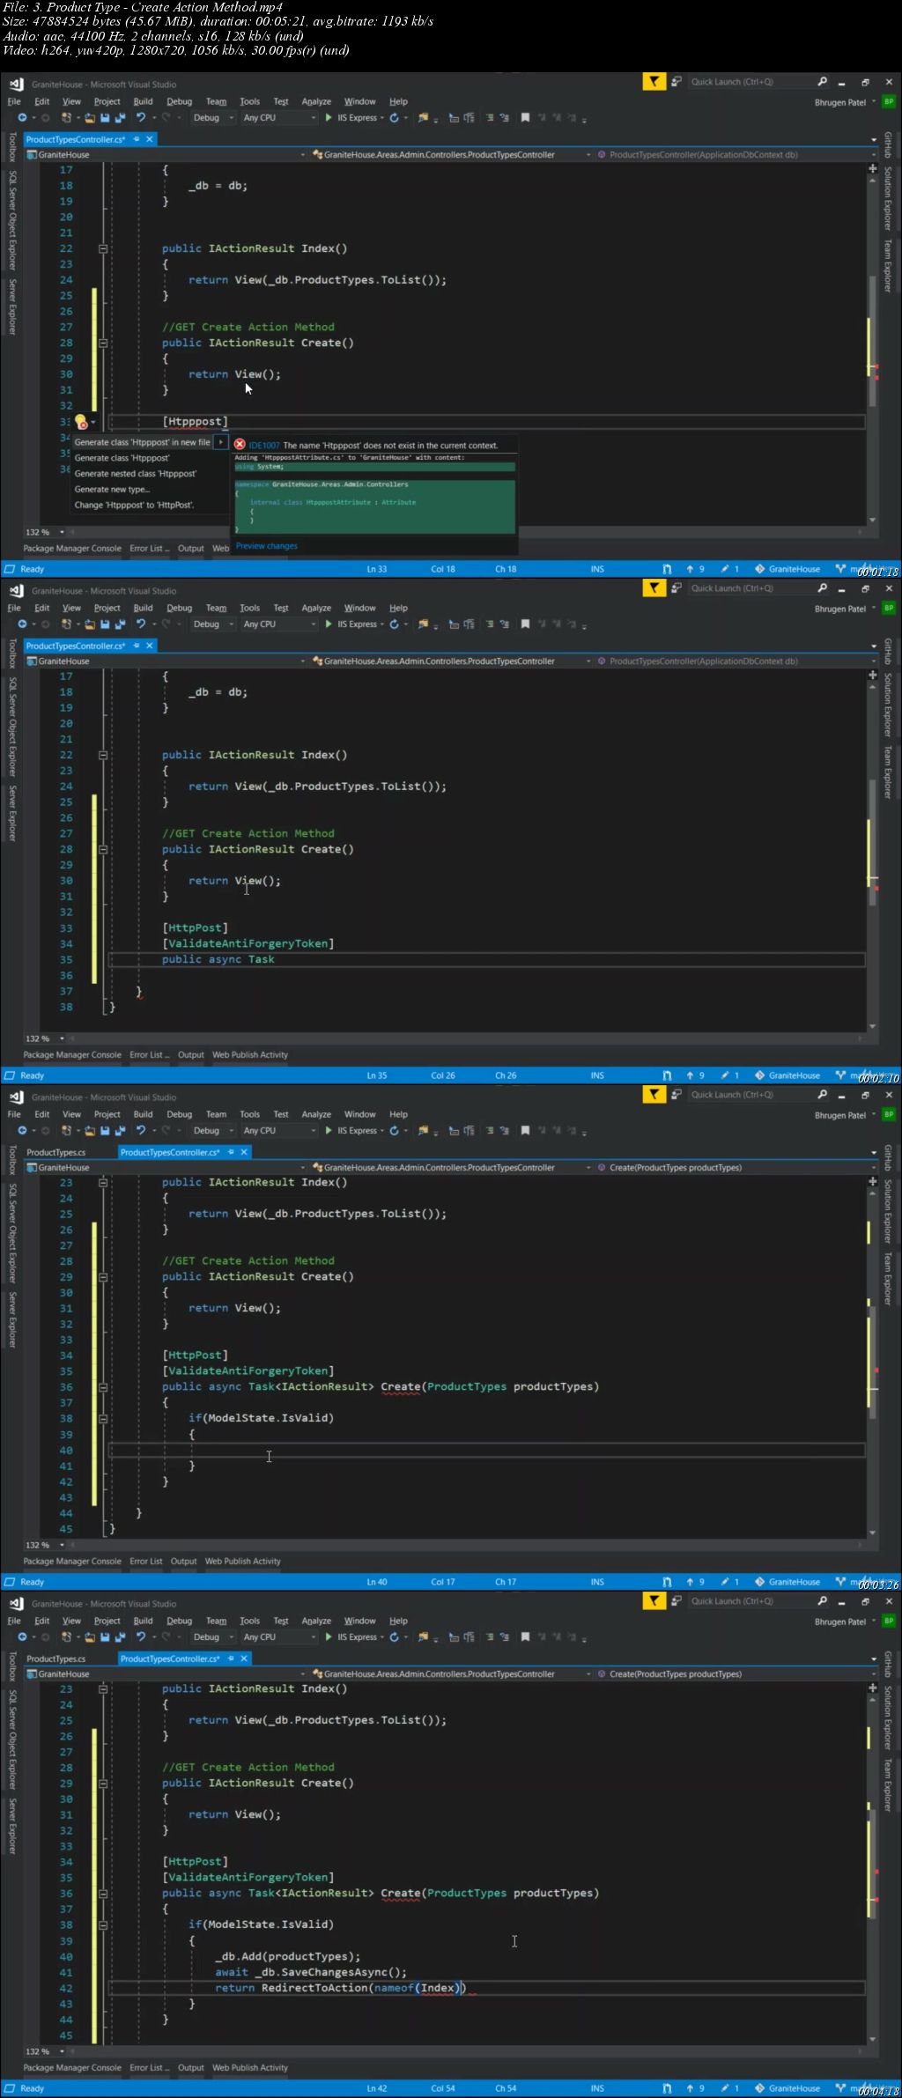Screen dimensions: 902x2098
Task: Click notifications flag icon in 00:04:18 frame
Action: coord(654,1601)
